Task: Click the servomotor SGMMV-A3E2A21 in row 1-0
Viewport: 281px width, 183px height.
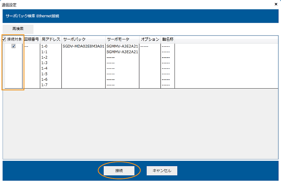Action: tap(122, 46)
